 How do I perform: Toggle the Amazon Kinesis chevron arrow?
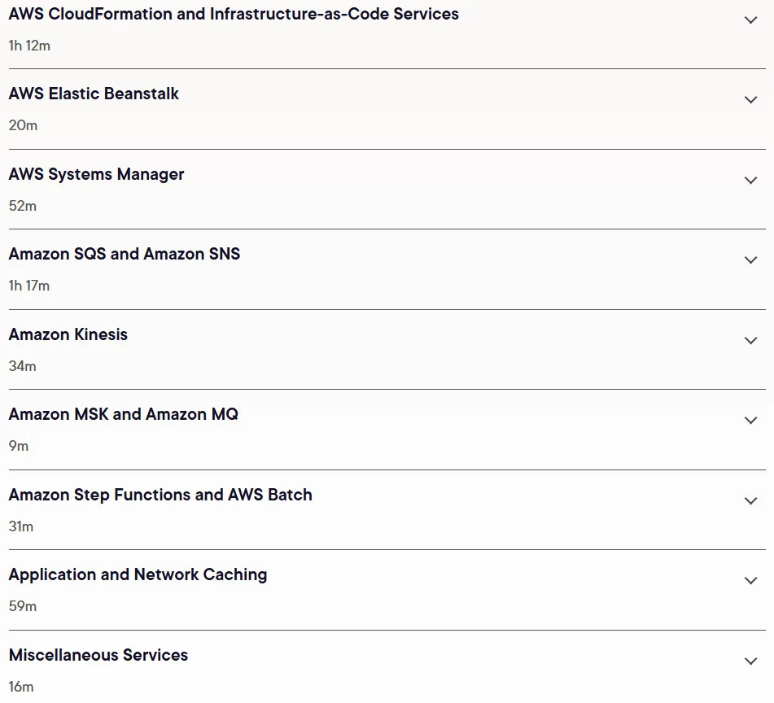[x=750, y=340]
